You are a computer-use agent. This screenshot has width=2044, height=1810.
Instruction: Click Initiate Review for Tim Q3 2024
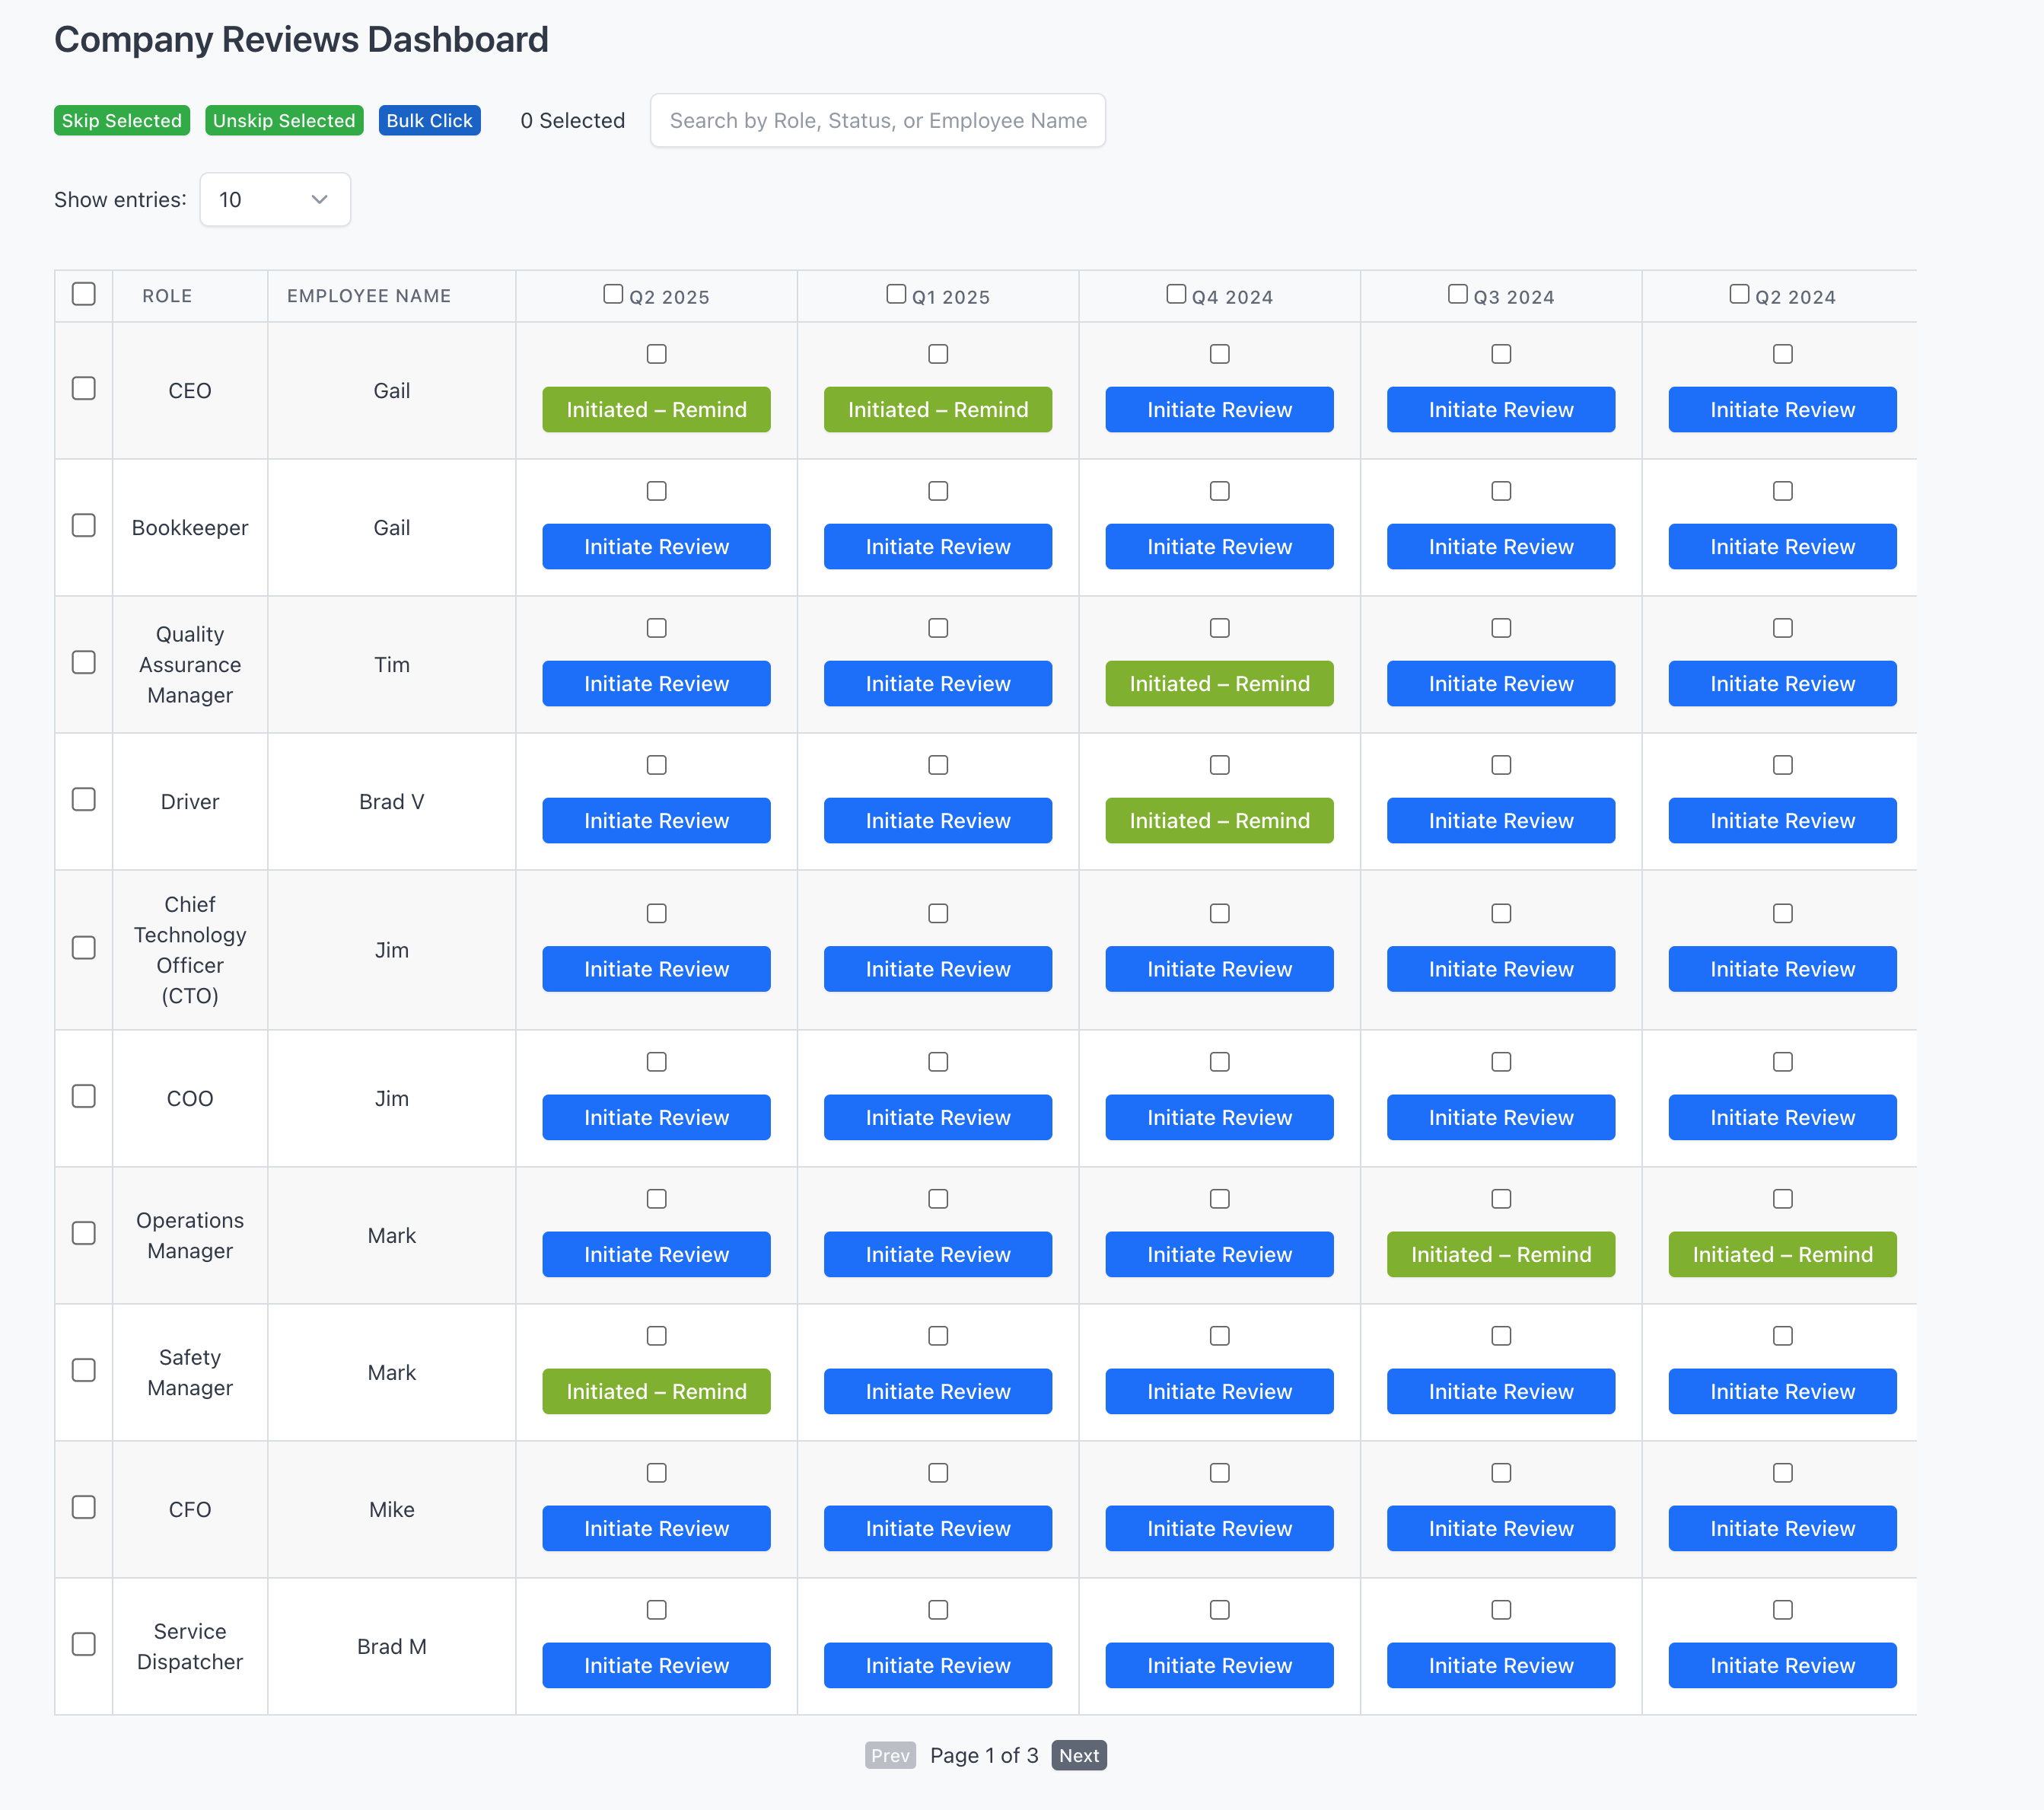coord(1501,683)
